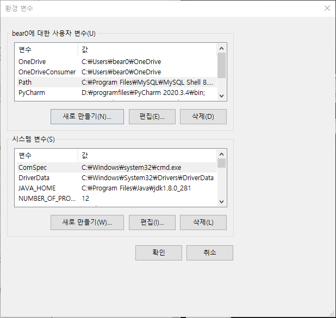The image size is (336, 318).
Task: Click the user variables scrollbar thumb
Action: (x=222, y=66)
